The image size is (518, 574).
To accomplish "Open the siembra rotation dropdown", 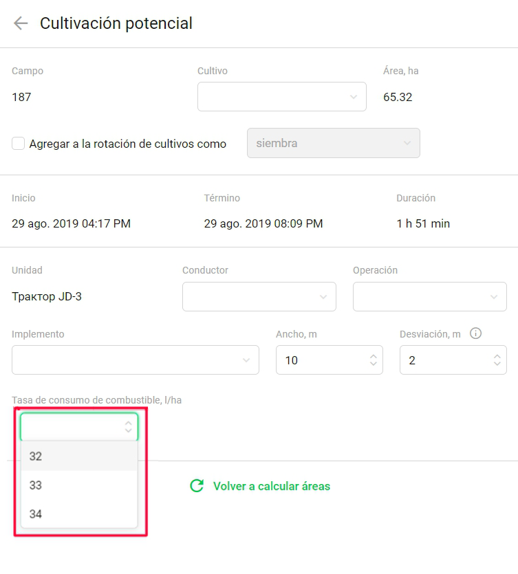I will click(334, 143).
